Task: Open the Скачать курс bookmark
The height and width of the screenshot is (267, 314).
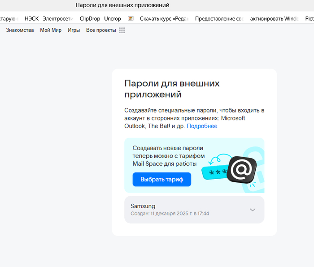Action: coord(163,18)
